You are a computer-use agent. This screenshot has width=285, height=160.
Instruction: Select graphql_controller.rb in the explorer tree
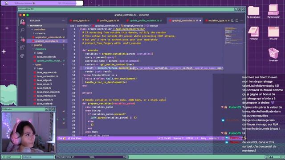[x=47, y=41]
